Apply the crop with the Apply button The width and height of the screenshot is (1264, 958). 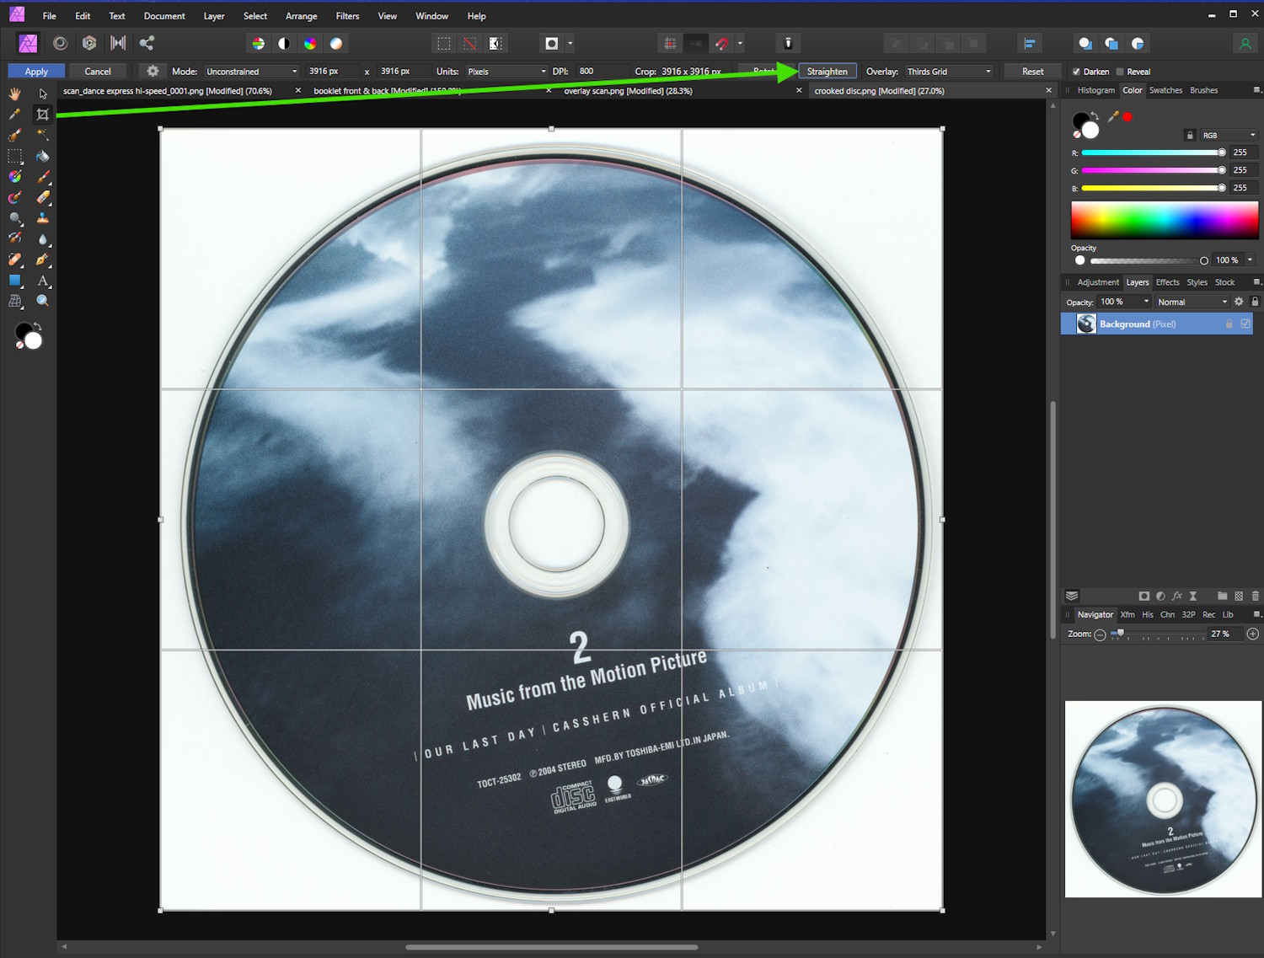tap(36, 72)
